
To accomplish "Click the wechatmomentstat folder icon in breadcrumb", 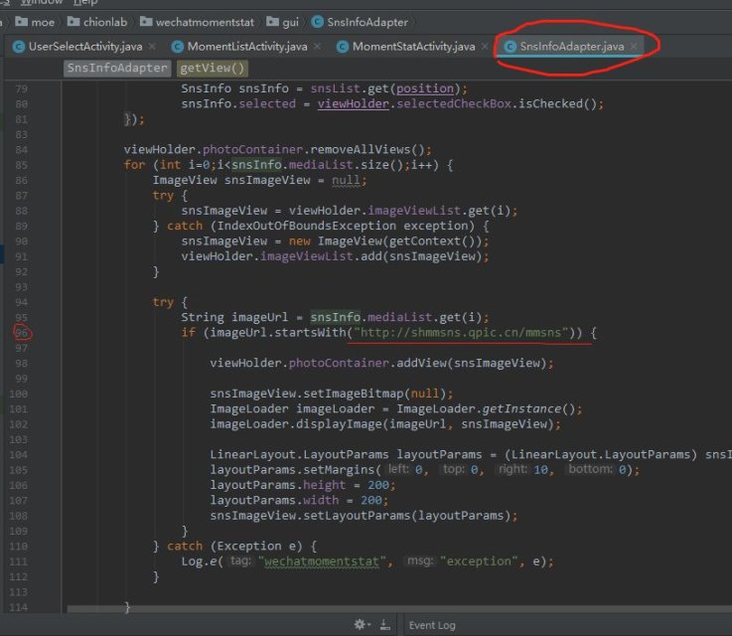I will [146, 21].
